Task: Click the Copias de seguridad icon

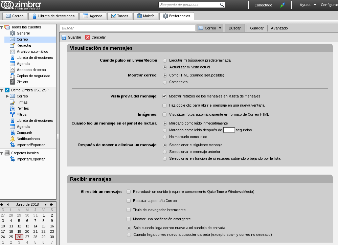Action: 13,76
